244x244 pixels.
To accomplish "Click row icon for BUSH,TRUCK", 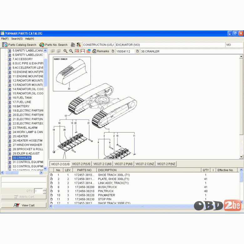I will [x=52, y=187].
